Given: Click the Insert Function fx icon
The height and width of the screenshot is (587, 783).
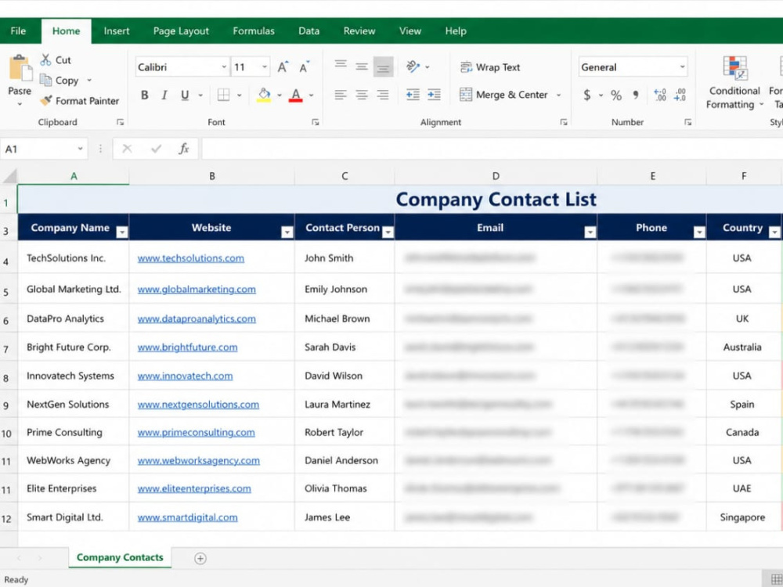Looking at the screenshot, I should pyautogui.click(x=184, y=149).
